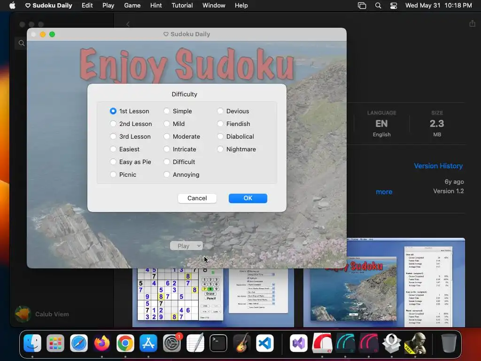Image resolution: width=481 pixels, height=361 pixels.
Task: Open red-and-white gauge app in dock
Action: 322,343
